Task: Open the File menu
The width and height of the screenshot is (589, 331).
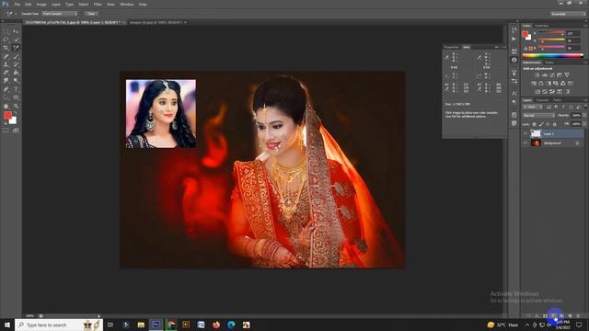Action: pos(17,4)
